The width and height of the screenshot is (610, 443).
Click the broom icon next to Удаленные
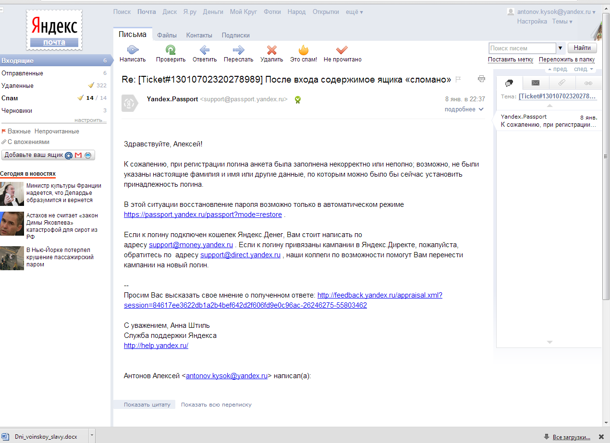(91, 85)
